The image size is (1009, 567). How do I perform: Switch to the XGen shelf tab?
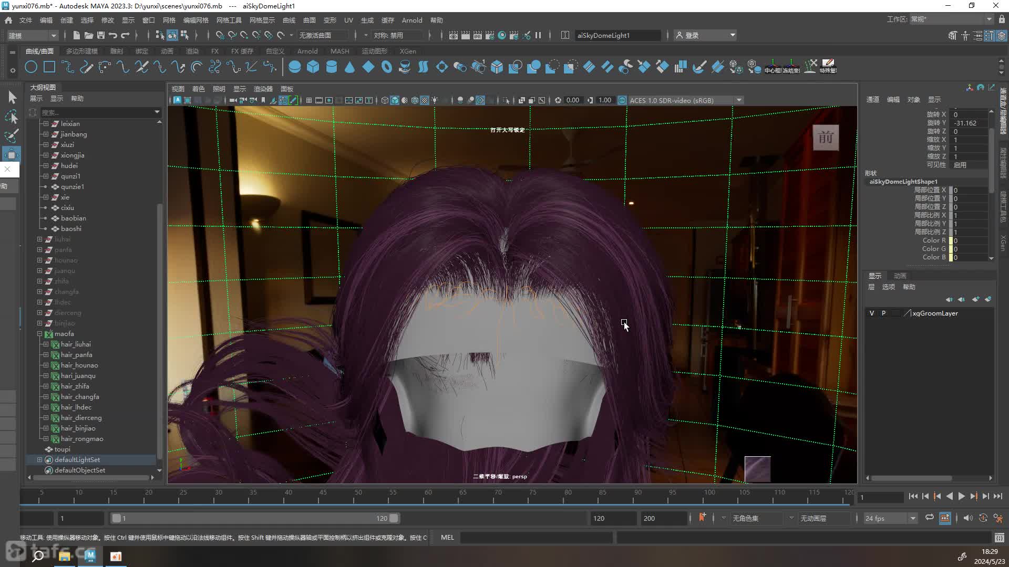408,51
